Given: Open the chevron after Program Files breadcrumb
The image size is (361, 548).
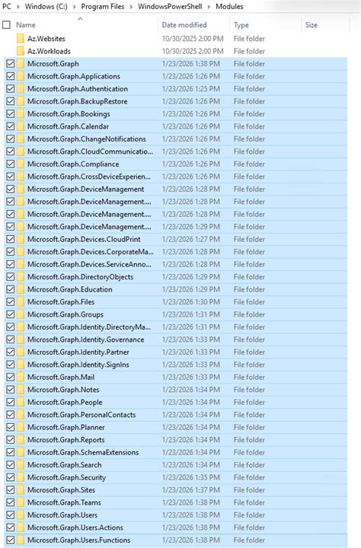Looking at the screenshot, I should 131,7.
